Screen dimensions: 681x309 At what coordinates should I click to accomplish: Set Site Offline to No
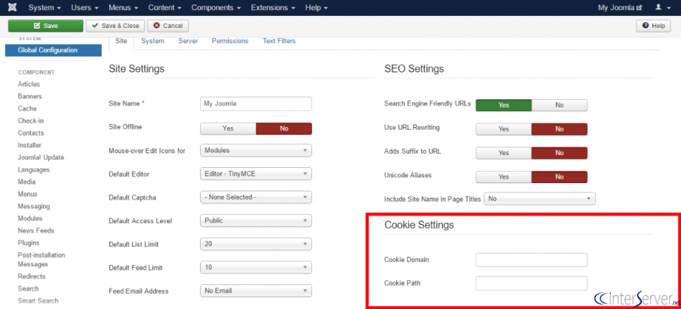tap(284, 129)
